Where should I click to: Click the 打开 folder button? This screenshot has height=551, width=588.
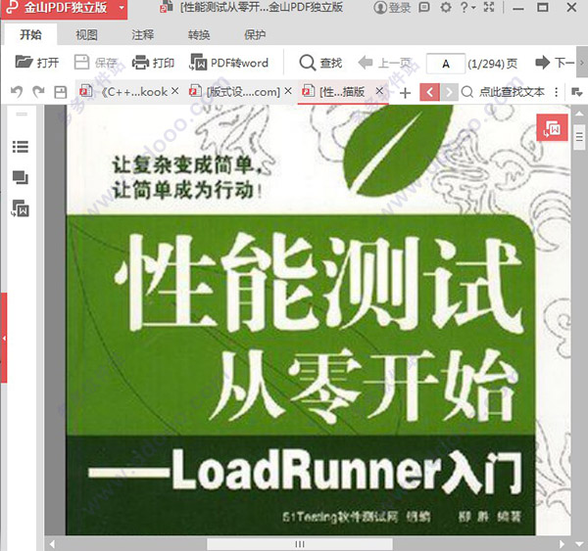pyautogui.click(x=37, y=63)
